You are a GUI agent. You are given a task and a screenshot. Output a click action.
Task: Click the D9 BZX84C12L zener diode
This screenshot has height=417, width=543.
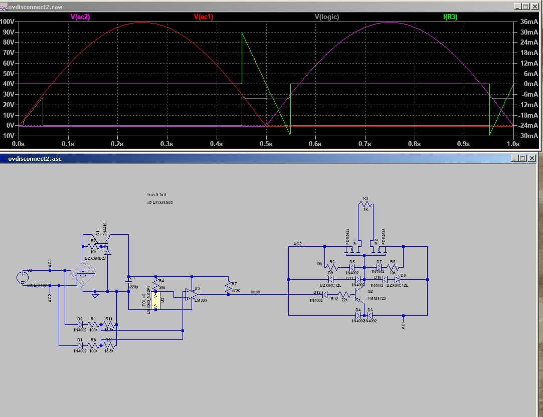point(331,279)
